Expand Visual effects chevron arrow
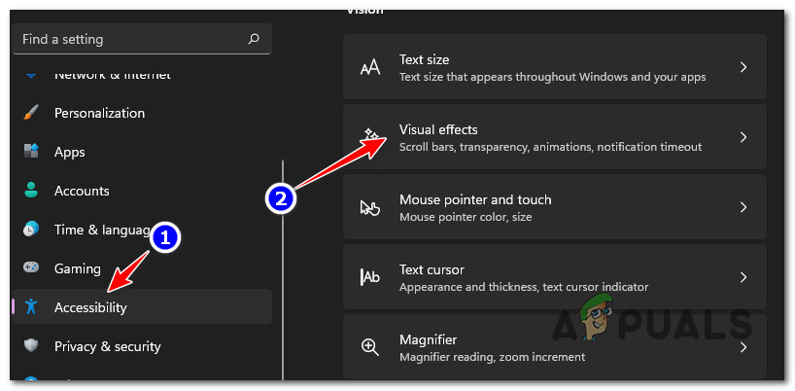The width and height of the screenshot is (795, 391). [743, 137]
